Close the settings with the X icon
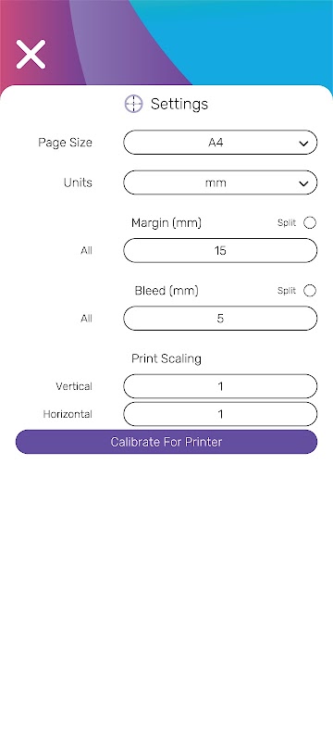 pyautogui.click(x=31, y=55)
